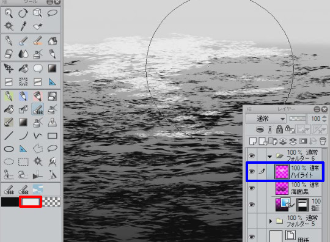Image resolution: width=330 pixels, height=242 pixels.
Task: Collapse the フォルダー 6 layer folder
Action: [270, 156]
